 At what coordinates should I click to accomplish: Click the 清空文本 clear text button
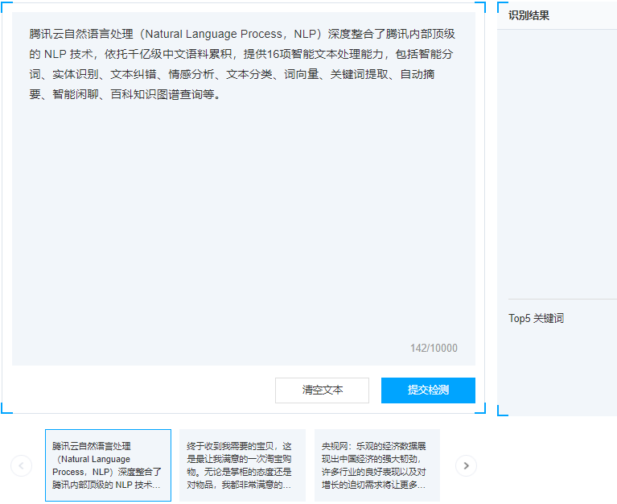[322, 390]
